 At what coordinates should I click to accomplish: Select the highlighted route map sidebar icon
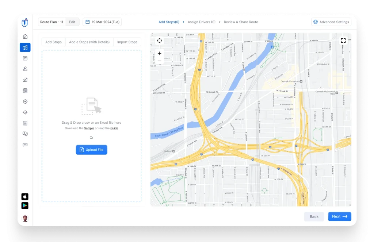click(25, 47)
